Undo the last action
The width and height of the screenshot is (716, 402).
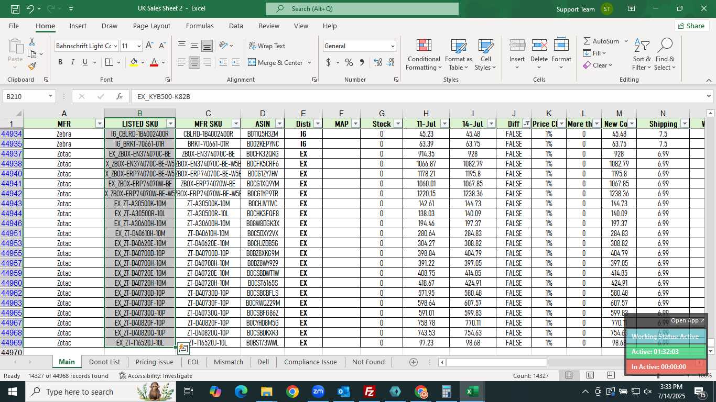point(30,9)
